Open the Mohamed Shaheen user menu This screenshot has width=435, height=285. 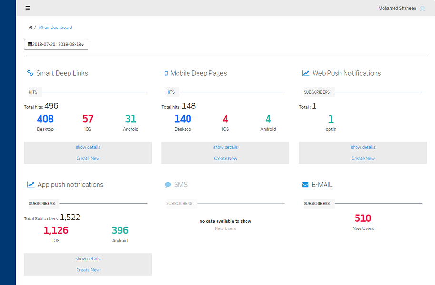coord(397,8)
